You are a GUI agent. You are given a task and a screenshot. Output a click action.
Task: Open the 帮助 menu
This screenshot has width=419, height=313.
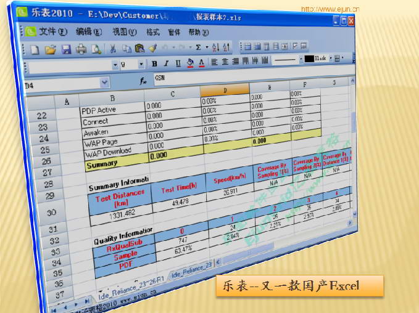pos(198,32)
